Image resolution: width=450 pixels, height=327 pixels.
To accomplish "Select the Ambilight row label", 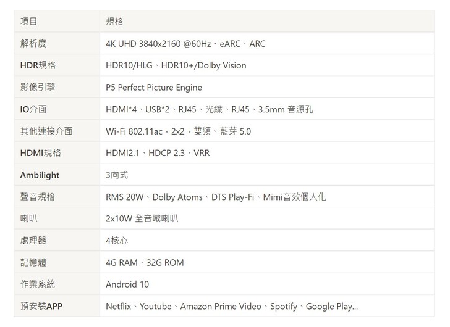I will point(40,175).
